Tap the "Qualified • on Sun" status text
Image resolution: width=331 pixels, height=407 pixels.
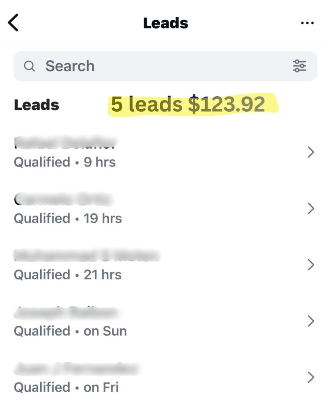pos(70,331)
